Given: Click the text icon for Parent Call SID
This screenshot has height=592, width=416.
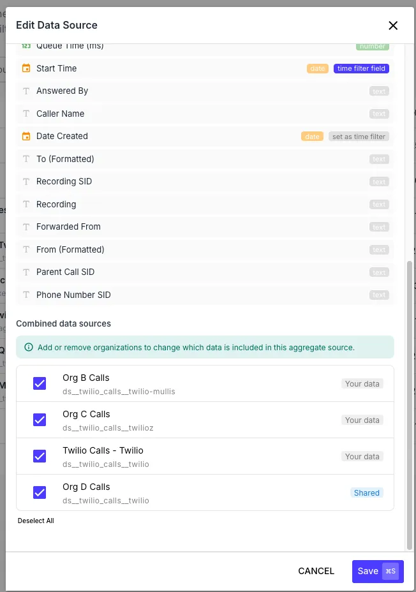Looking at the screenshot, I should [x=26, y=272].
